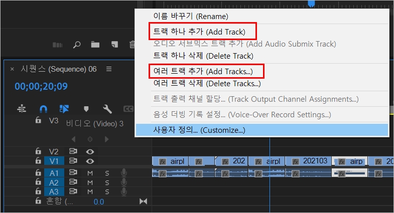This screenshot has width=394, height=213.
Task: Select the 202 clip on V1
Action: (x=231, y=161)
